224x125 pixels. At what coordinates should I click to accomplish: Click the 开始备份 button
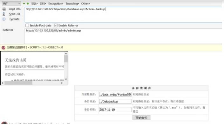(x=141, y=118)
